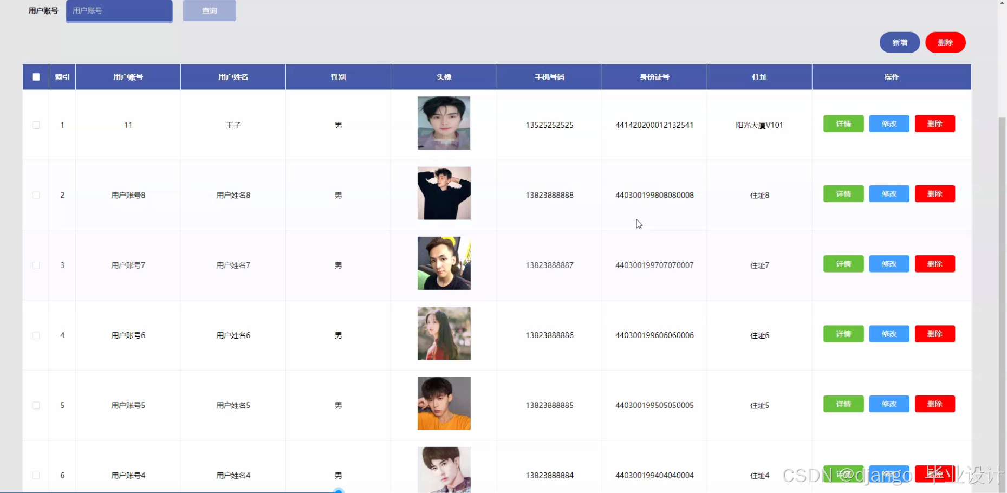This screenshot has height=493, width=1007.
Task: Click the name cell 王子
Action: click(233, 125)
